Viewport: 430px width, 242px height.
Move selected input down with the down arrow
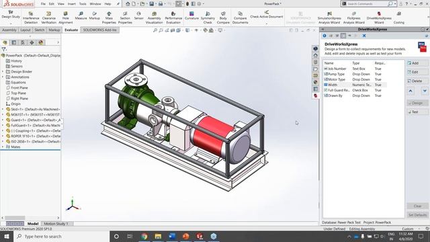425,91
